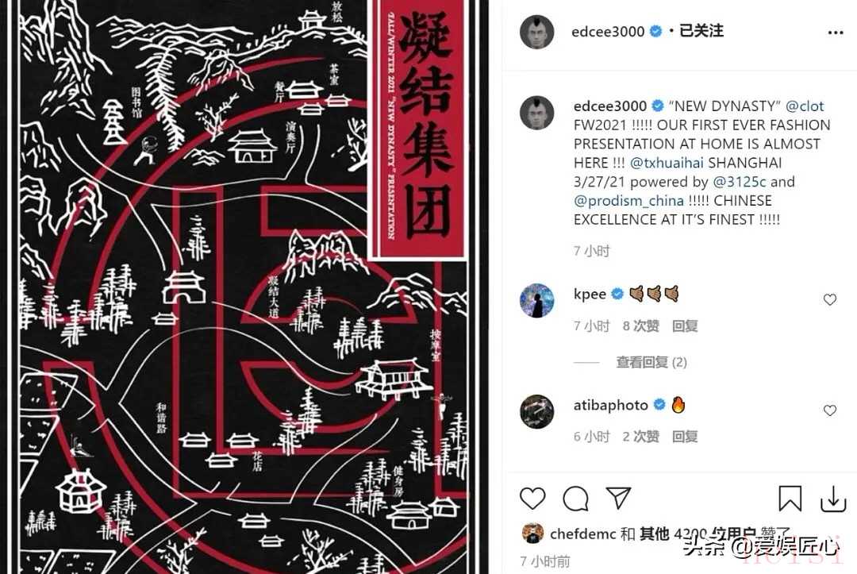Open the comment bubble icon
The image size is (857, 574).
coord(575,498)
